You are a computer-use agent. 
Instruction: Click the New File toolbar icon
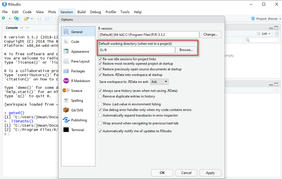[x=4, y=18]
